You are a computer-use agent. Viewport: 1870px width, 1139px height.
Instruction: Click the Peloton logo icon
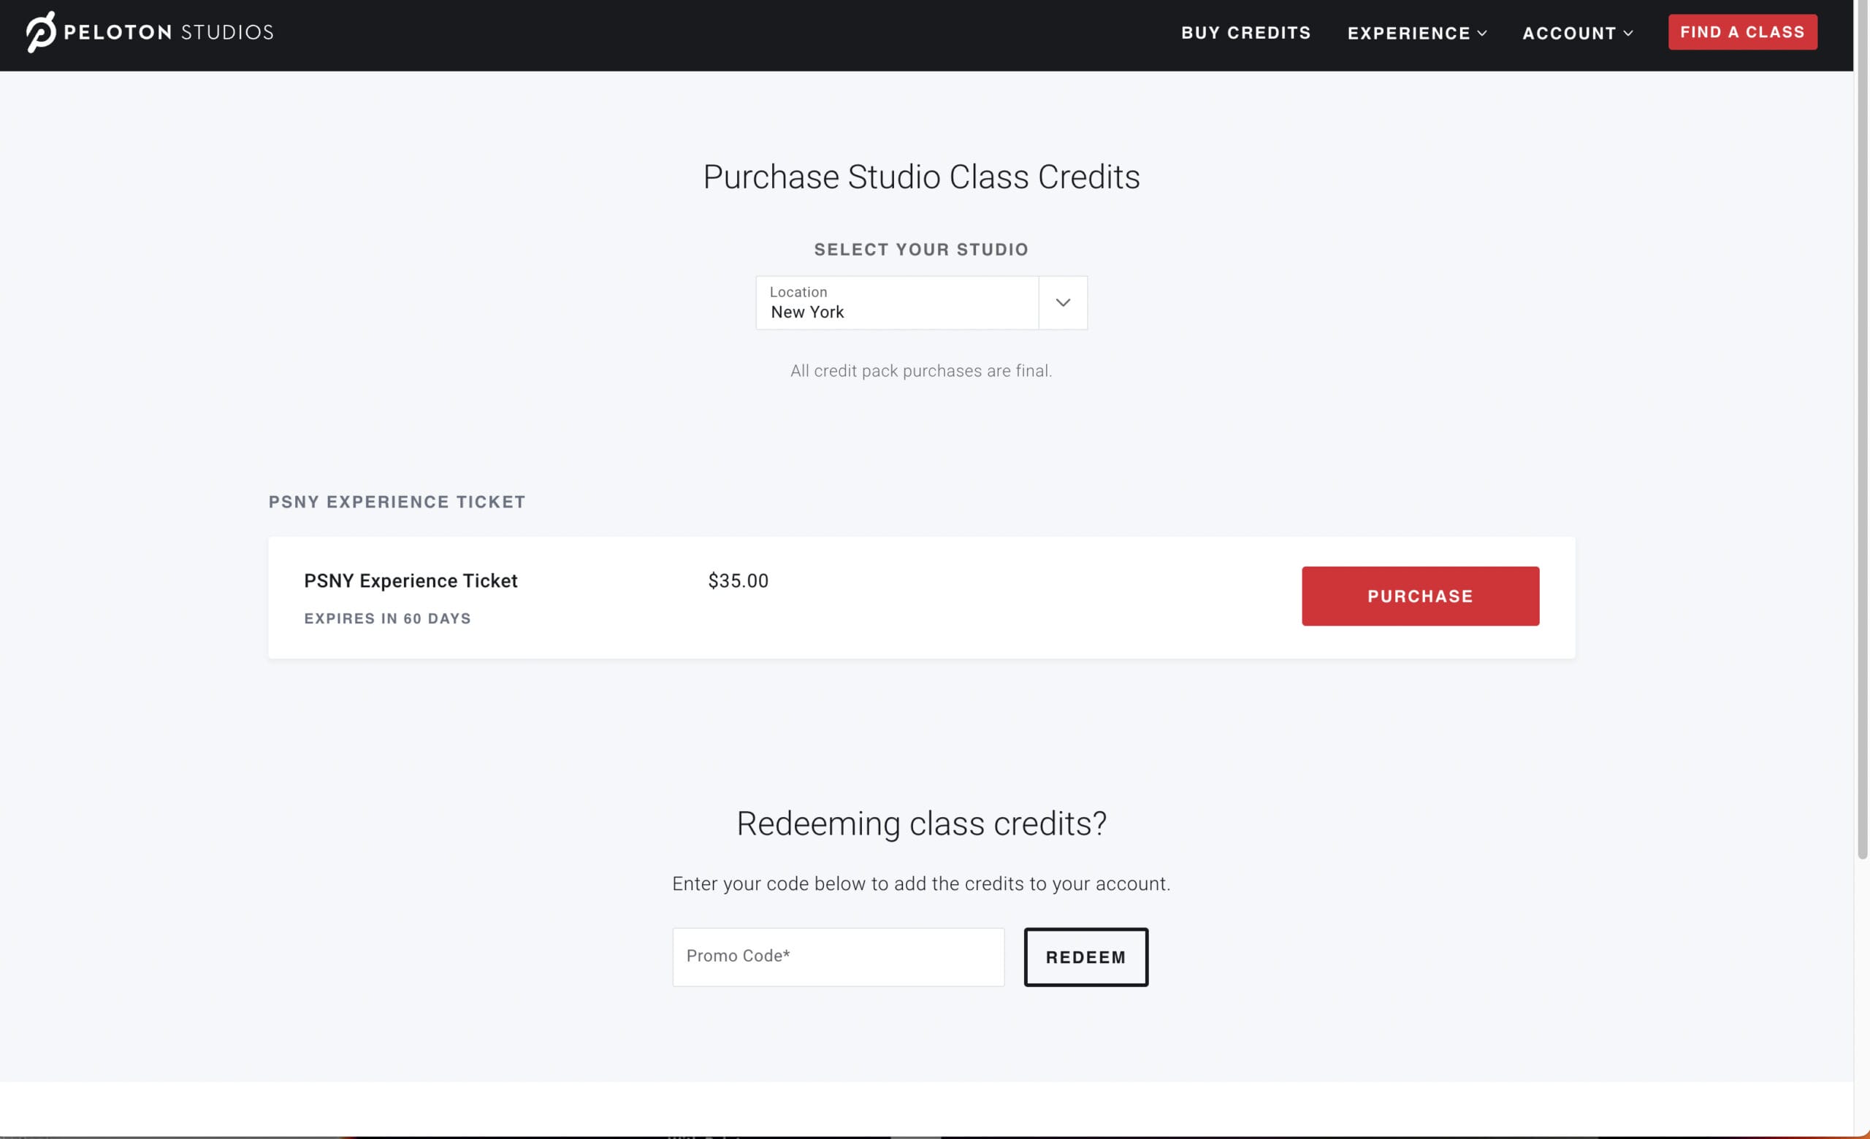tap(41, 32)
